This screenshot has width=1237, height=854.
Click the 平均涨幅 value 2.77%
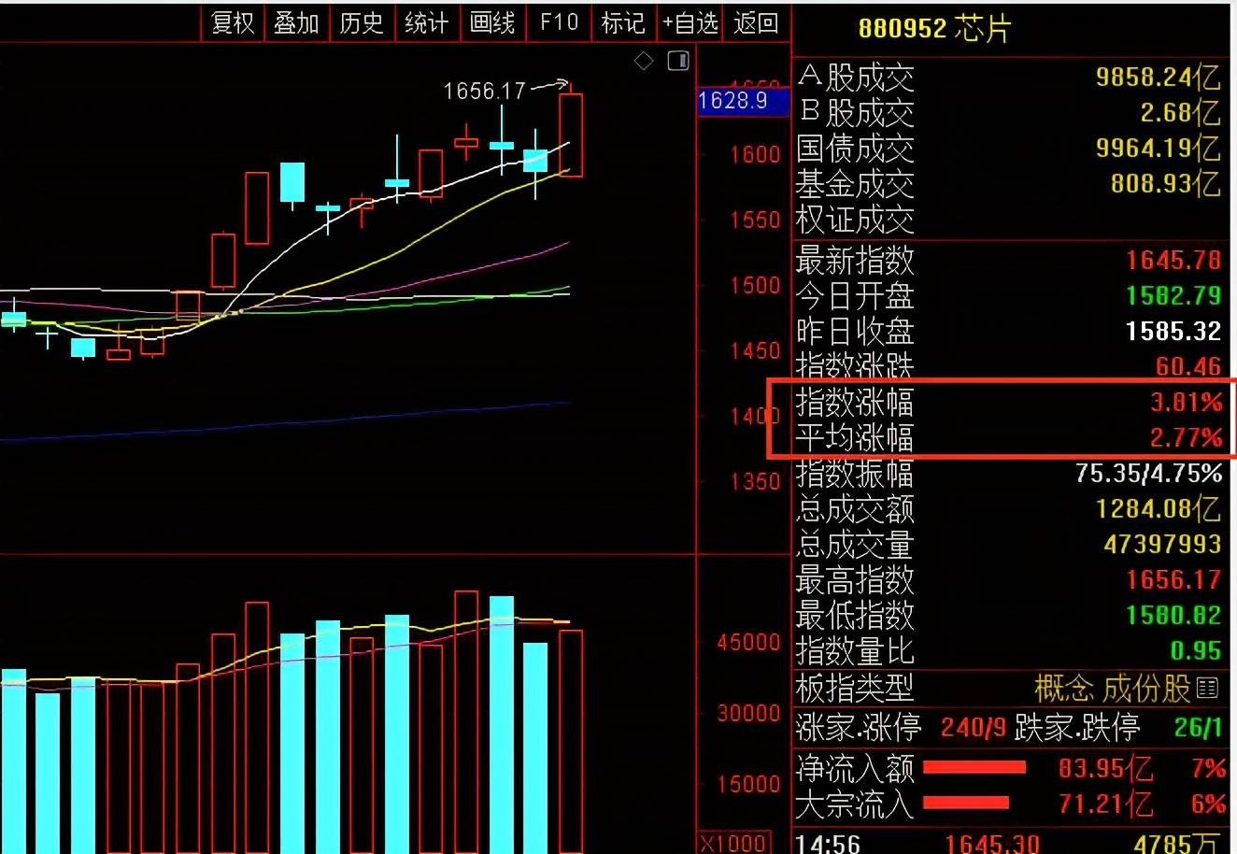pyautogui.click(x=1187, y=437)
